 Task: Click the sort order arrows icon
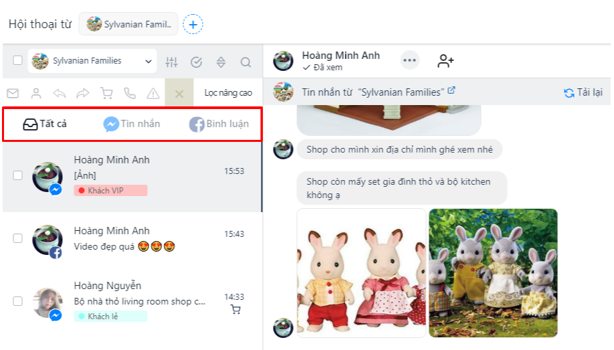pyautogui.click(x=221, y=62)
